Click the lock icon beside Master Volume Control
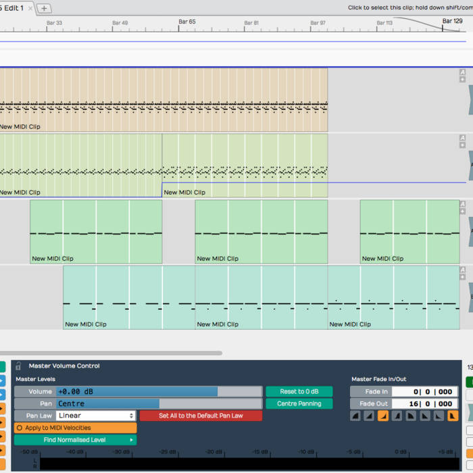Image resolution: width=473 pixels, height=473 pixels. pyautogui.click(x=19, y=366)
